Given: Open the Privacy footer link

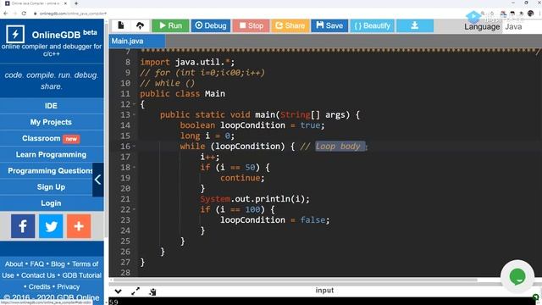Looking at the screenshot, I should tap(68, 286).
